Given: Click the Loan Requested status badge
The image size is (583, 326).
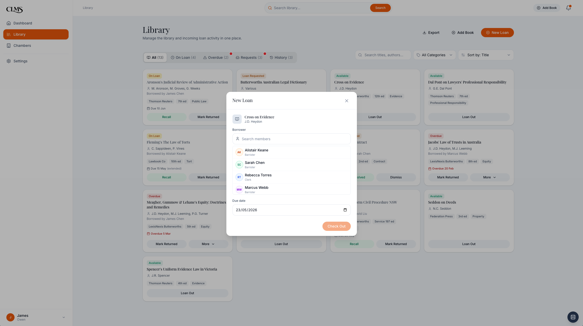Looking at the screenshot, I should coord(253,76).
